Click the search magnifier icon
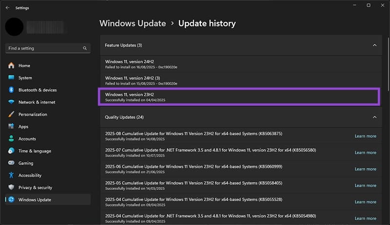The width and height of the screenshot is (390, 225). 85,48
